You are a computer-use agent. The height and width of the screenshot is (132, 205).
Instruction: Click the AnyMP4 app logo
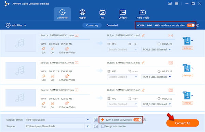[7, 4]
